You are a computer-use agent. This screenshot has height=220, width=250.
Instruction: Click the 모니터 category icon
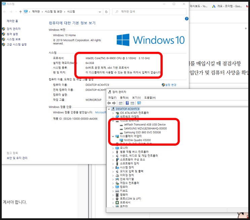click(x=117, y=148)
